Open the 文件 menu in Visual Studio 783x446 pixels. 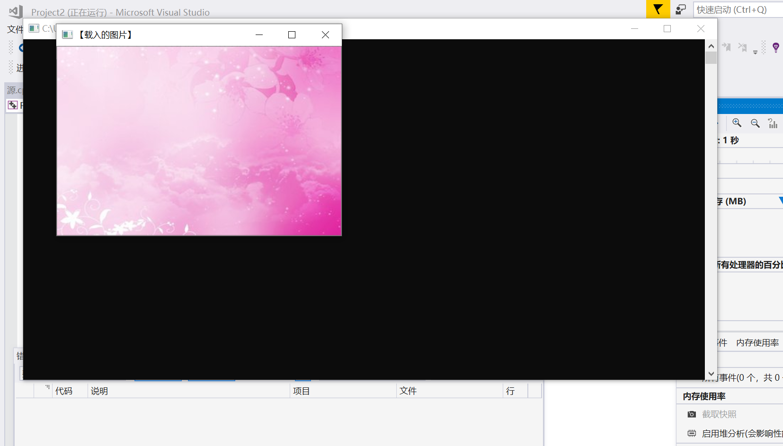coord(15,29)
